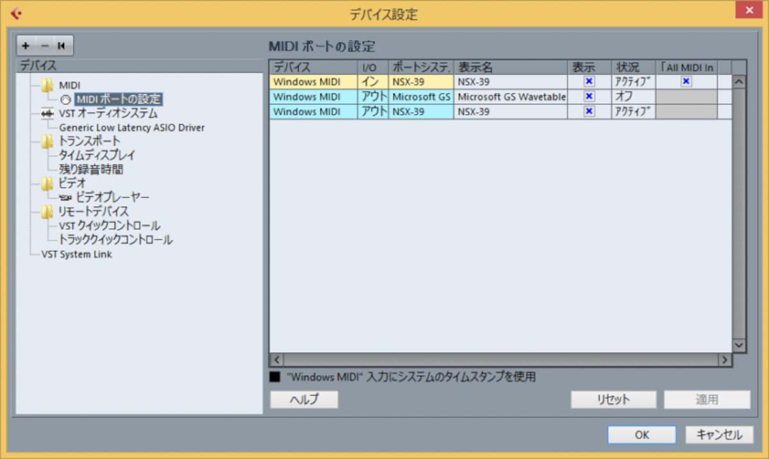Click the ヘルプ button
Image resolution: width=769 pixels, height=459 pixels.
click(x=304, y=399)
